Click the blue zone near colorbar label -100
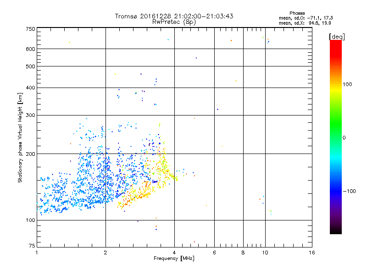 336,190
